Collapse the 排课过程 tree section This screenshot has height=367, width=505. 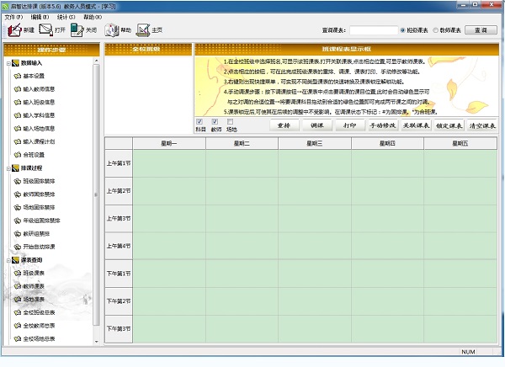pyautogui.click(x=8, y=168)
